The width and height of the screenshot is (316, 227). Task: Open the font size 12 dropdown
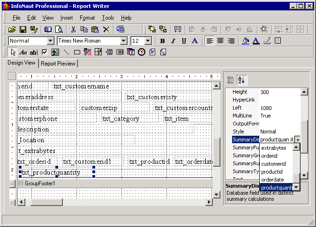click(x=148, y=41)
